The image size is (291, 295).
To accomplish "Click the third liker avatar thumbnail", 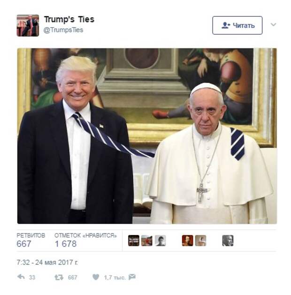I will 161,241.
